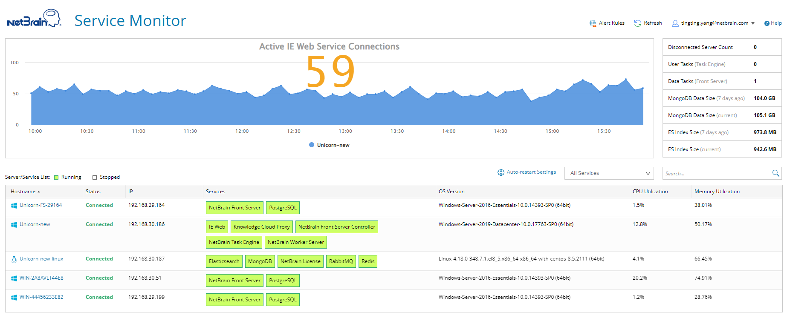Image resolution: width=790 pixels, height=335 pixels.
Task: Open the Unicorn-new host link
Action: 35,224
